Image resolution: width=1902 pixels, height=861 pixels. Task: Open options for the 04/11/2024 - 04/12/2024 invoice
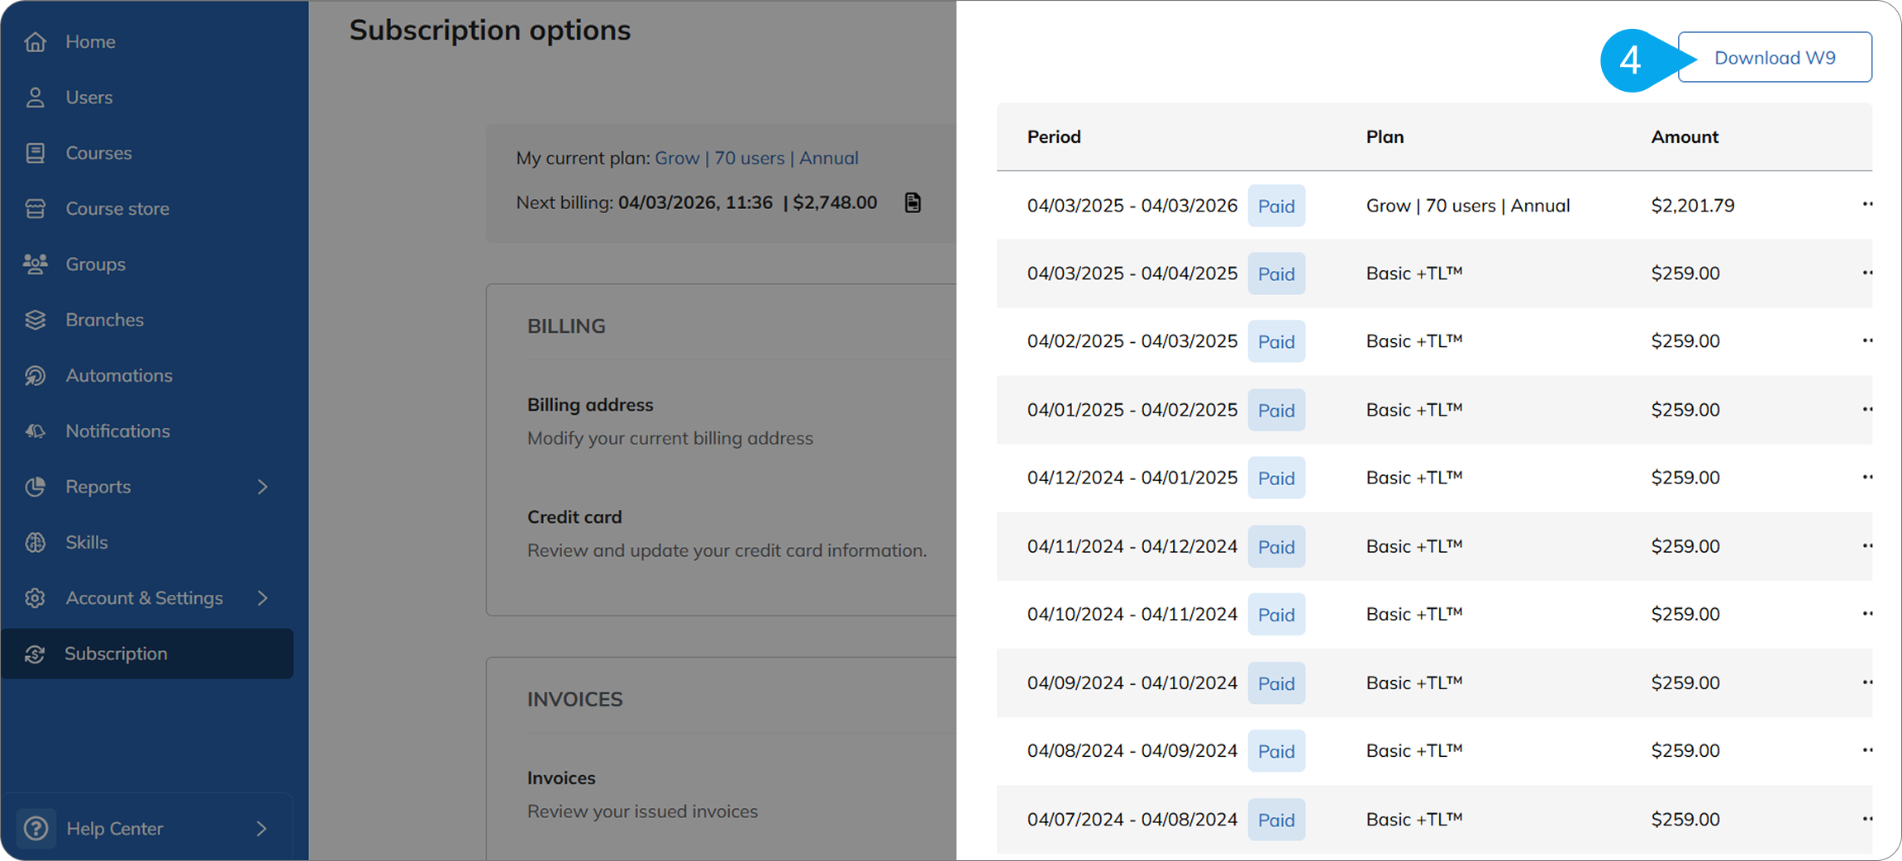pyautogui.click(x=1867, y=545)
